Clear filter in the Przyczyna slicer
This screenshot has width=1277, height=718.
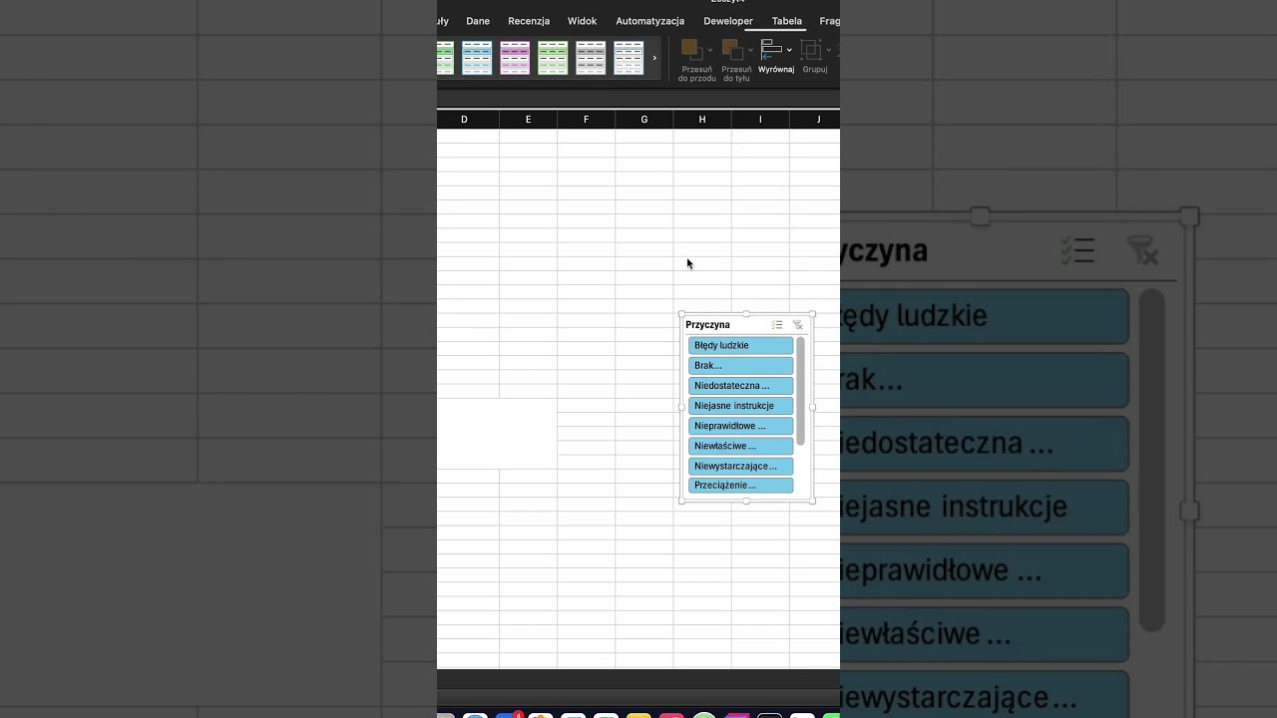[x=797, y=325]
